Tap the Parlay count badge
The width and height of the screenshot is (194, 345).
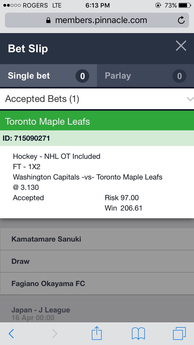[179, 76]
